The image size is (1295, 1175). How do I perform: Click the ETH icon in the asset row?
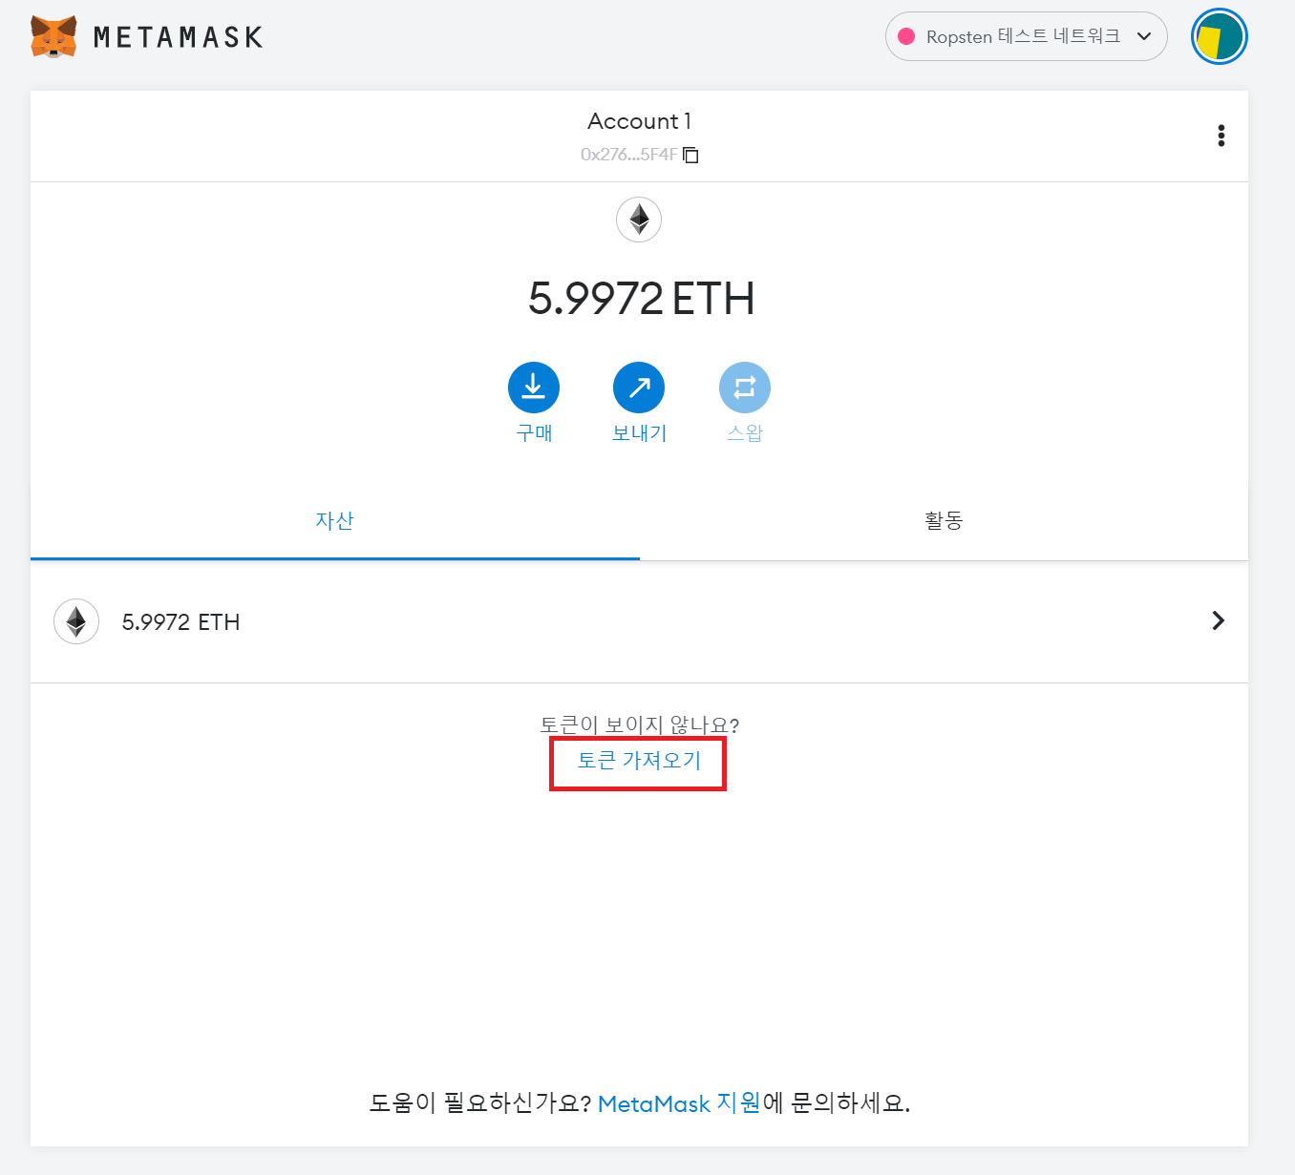[x=76, y=621]
